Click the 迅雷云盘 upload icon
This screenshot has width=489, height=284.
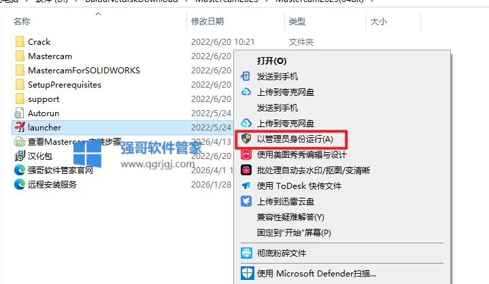[x=246, y=201]
